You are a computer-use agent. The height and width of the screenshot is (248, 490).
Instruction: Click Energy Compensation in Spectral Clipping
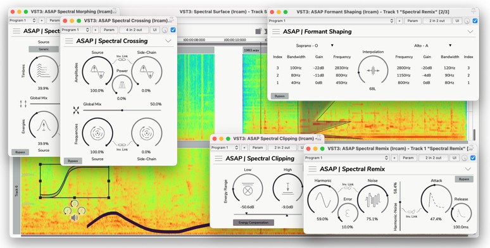click(253, 223)
